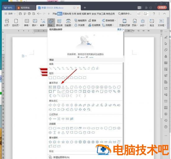The height and width of the screenshot is (159, 171).
Task: Open the 图片 picture dropdown
Action: coord(35,23)
